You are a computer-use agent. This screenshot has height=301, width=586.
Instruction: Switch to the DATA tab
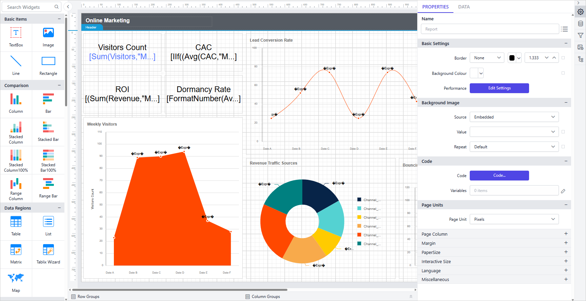[x=464, y=7]
